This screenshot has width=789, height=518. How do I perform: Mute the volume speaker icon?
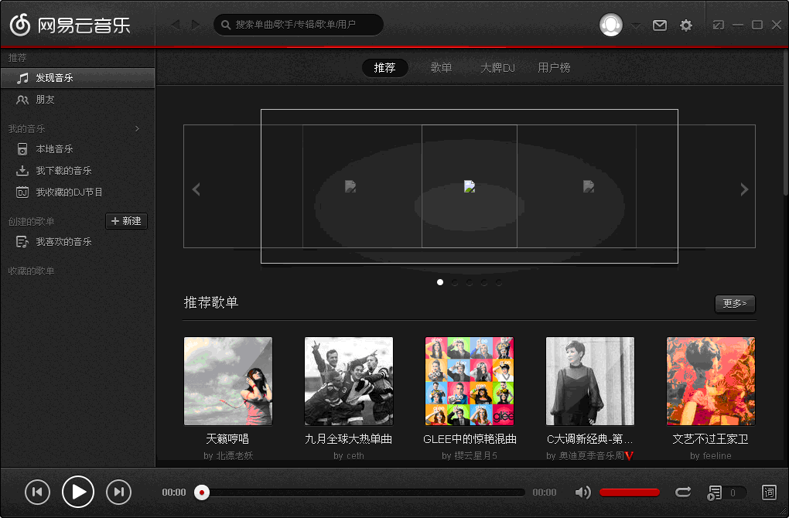[582, 492]
